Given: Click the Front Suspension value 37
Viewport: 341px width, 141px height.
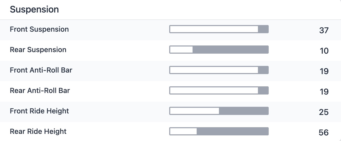Looking at the screenshot, I should click(x=324, y=30).
